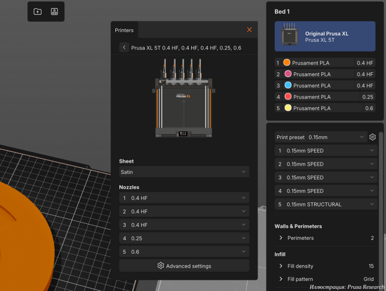The image size is (386, 291).
Task: Select filament 3 Prusament PLA name
Action: click(312, 86)
